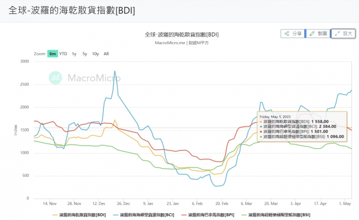Click the 20. Mar x-axis label
Screen dimensions: 359x220
point(271,203)
